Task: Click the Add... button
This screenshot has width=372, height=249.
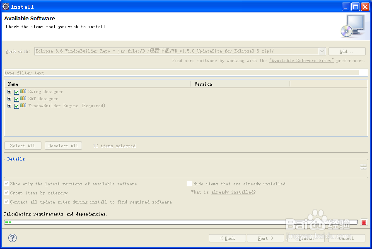Action: 347,51
